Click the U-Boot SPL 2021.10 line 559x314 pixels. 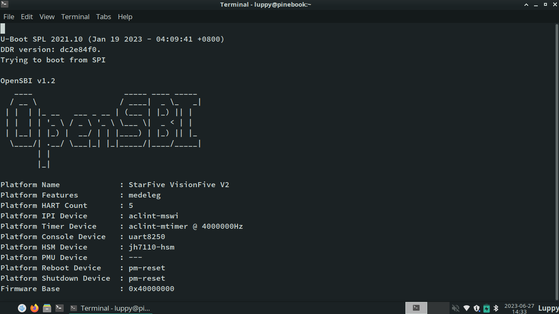[x=112, y=39]
